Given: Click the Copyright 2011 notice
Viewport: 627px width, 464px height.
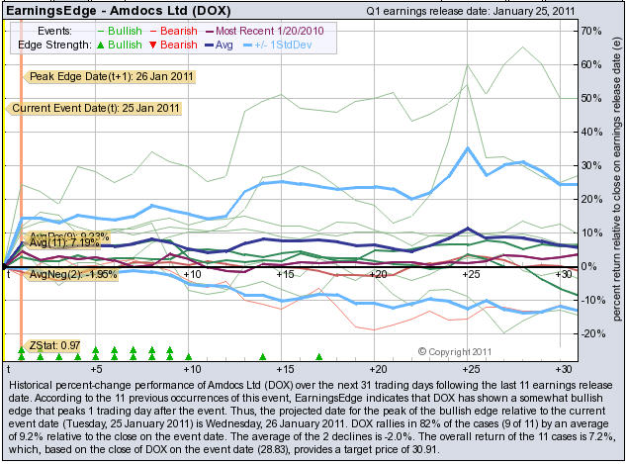Looking at the screenshot, I should tap(457, 351).
